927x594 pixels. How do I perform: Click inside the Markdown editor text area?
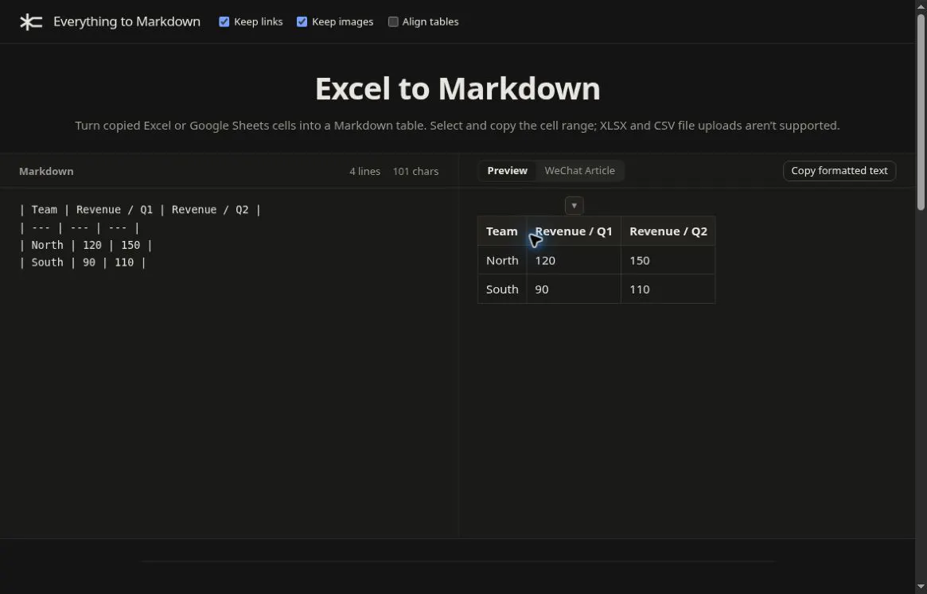(x=229, y=363)
